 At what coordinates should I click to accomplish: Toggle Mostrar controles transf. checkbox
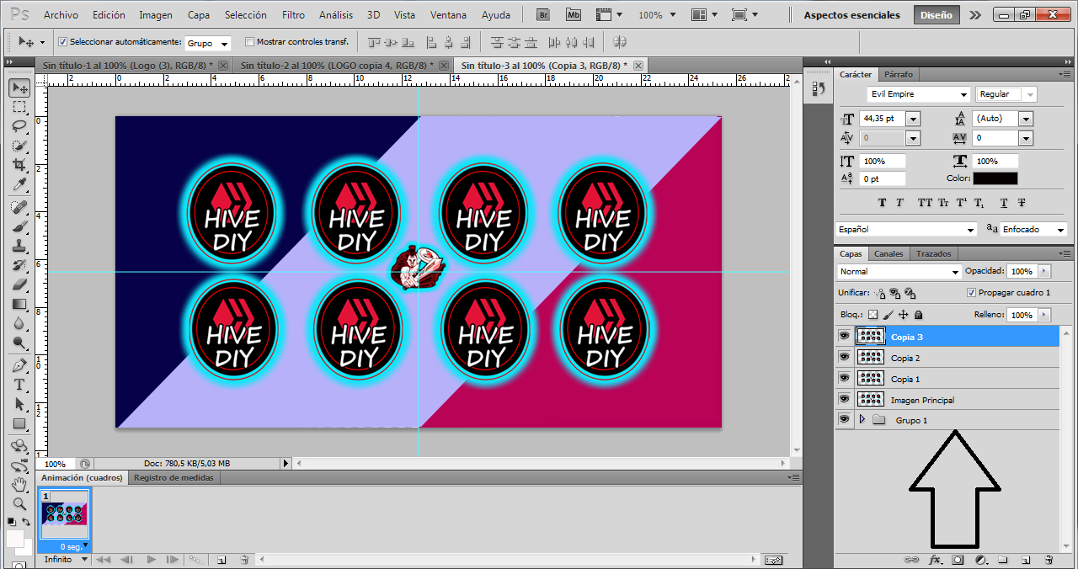[249, 42]
